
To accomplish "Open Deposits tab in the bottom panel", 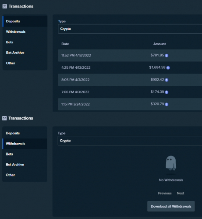I will click(x=25, y=133).
